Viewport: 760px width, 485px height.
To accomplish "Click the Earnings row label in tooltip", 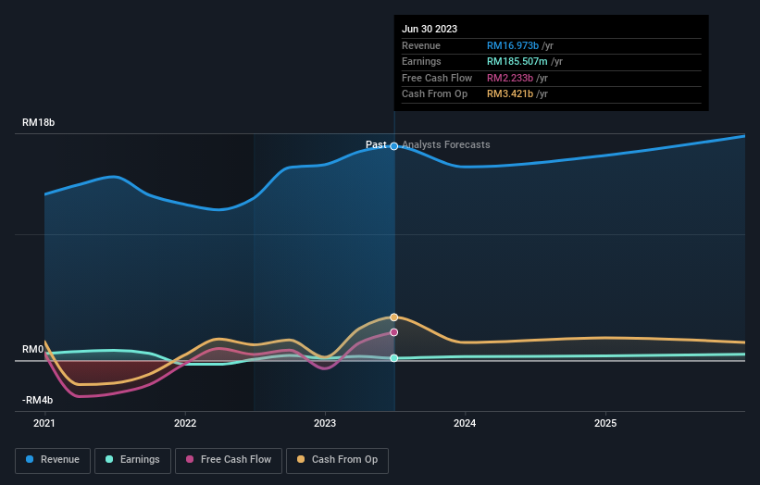I will tap(421, 61).
